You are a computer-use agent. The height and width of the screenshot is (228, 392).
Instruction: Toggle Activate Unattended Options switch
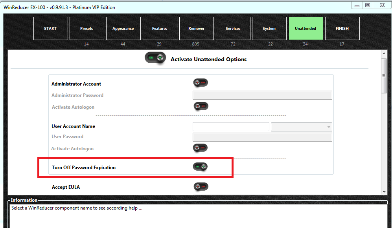tap(155, 58)
